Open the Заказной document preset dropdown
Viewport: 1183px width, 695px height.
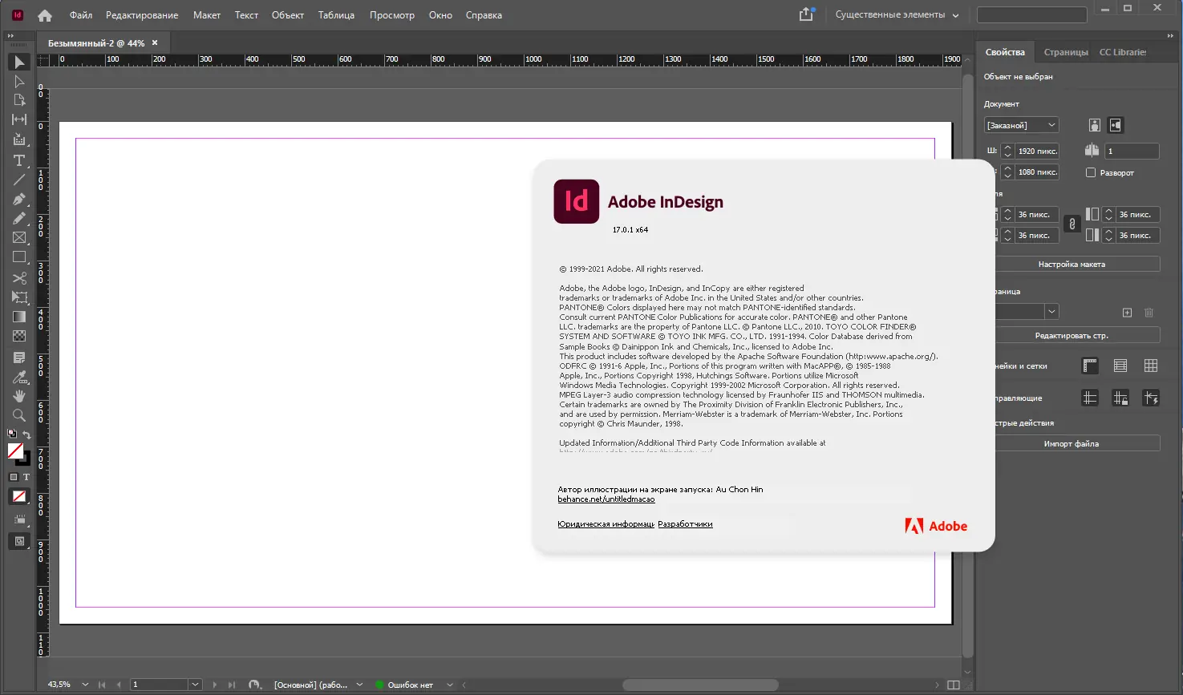[1051, 124]
